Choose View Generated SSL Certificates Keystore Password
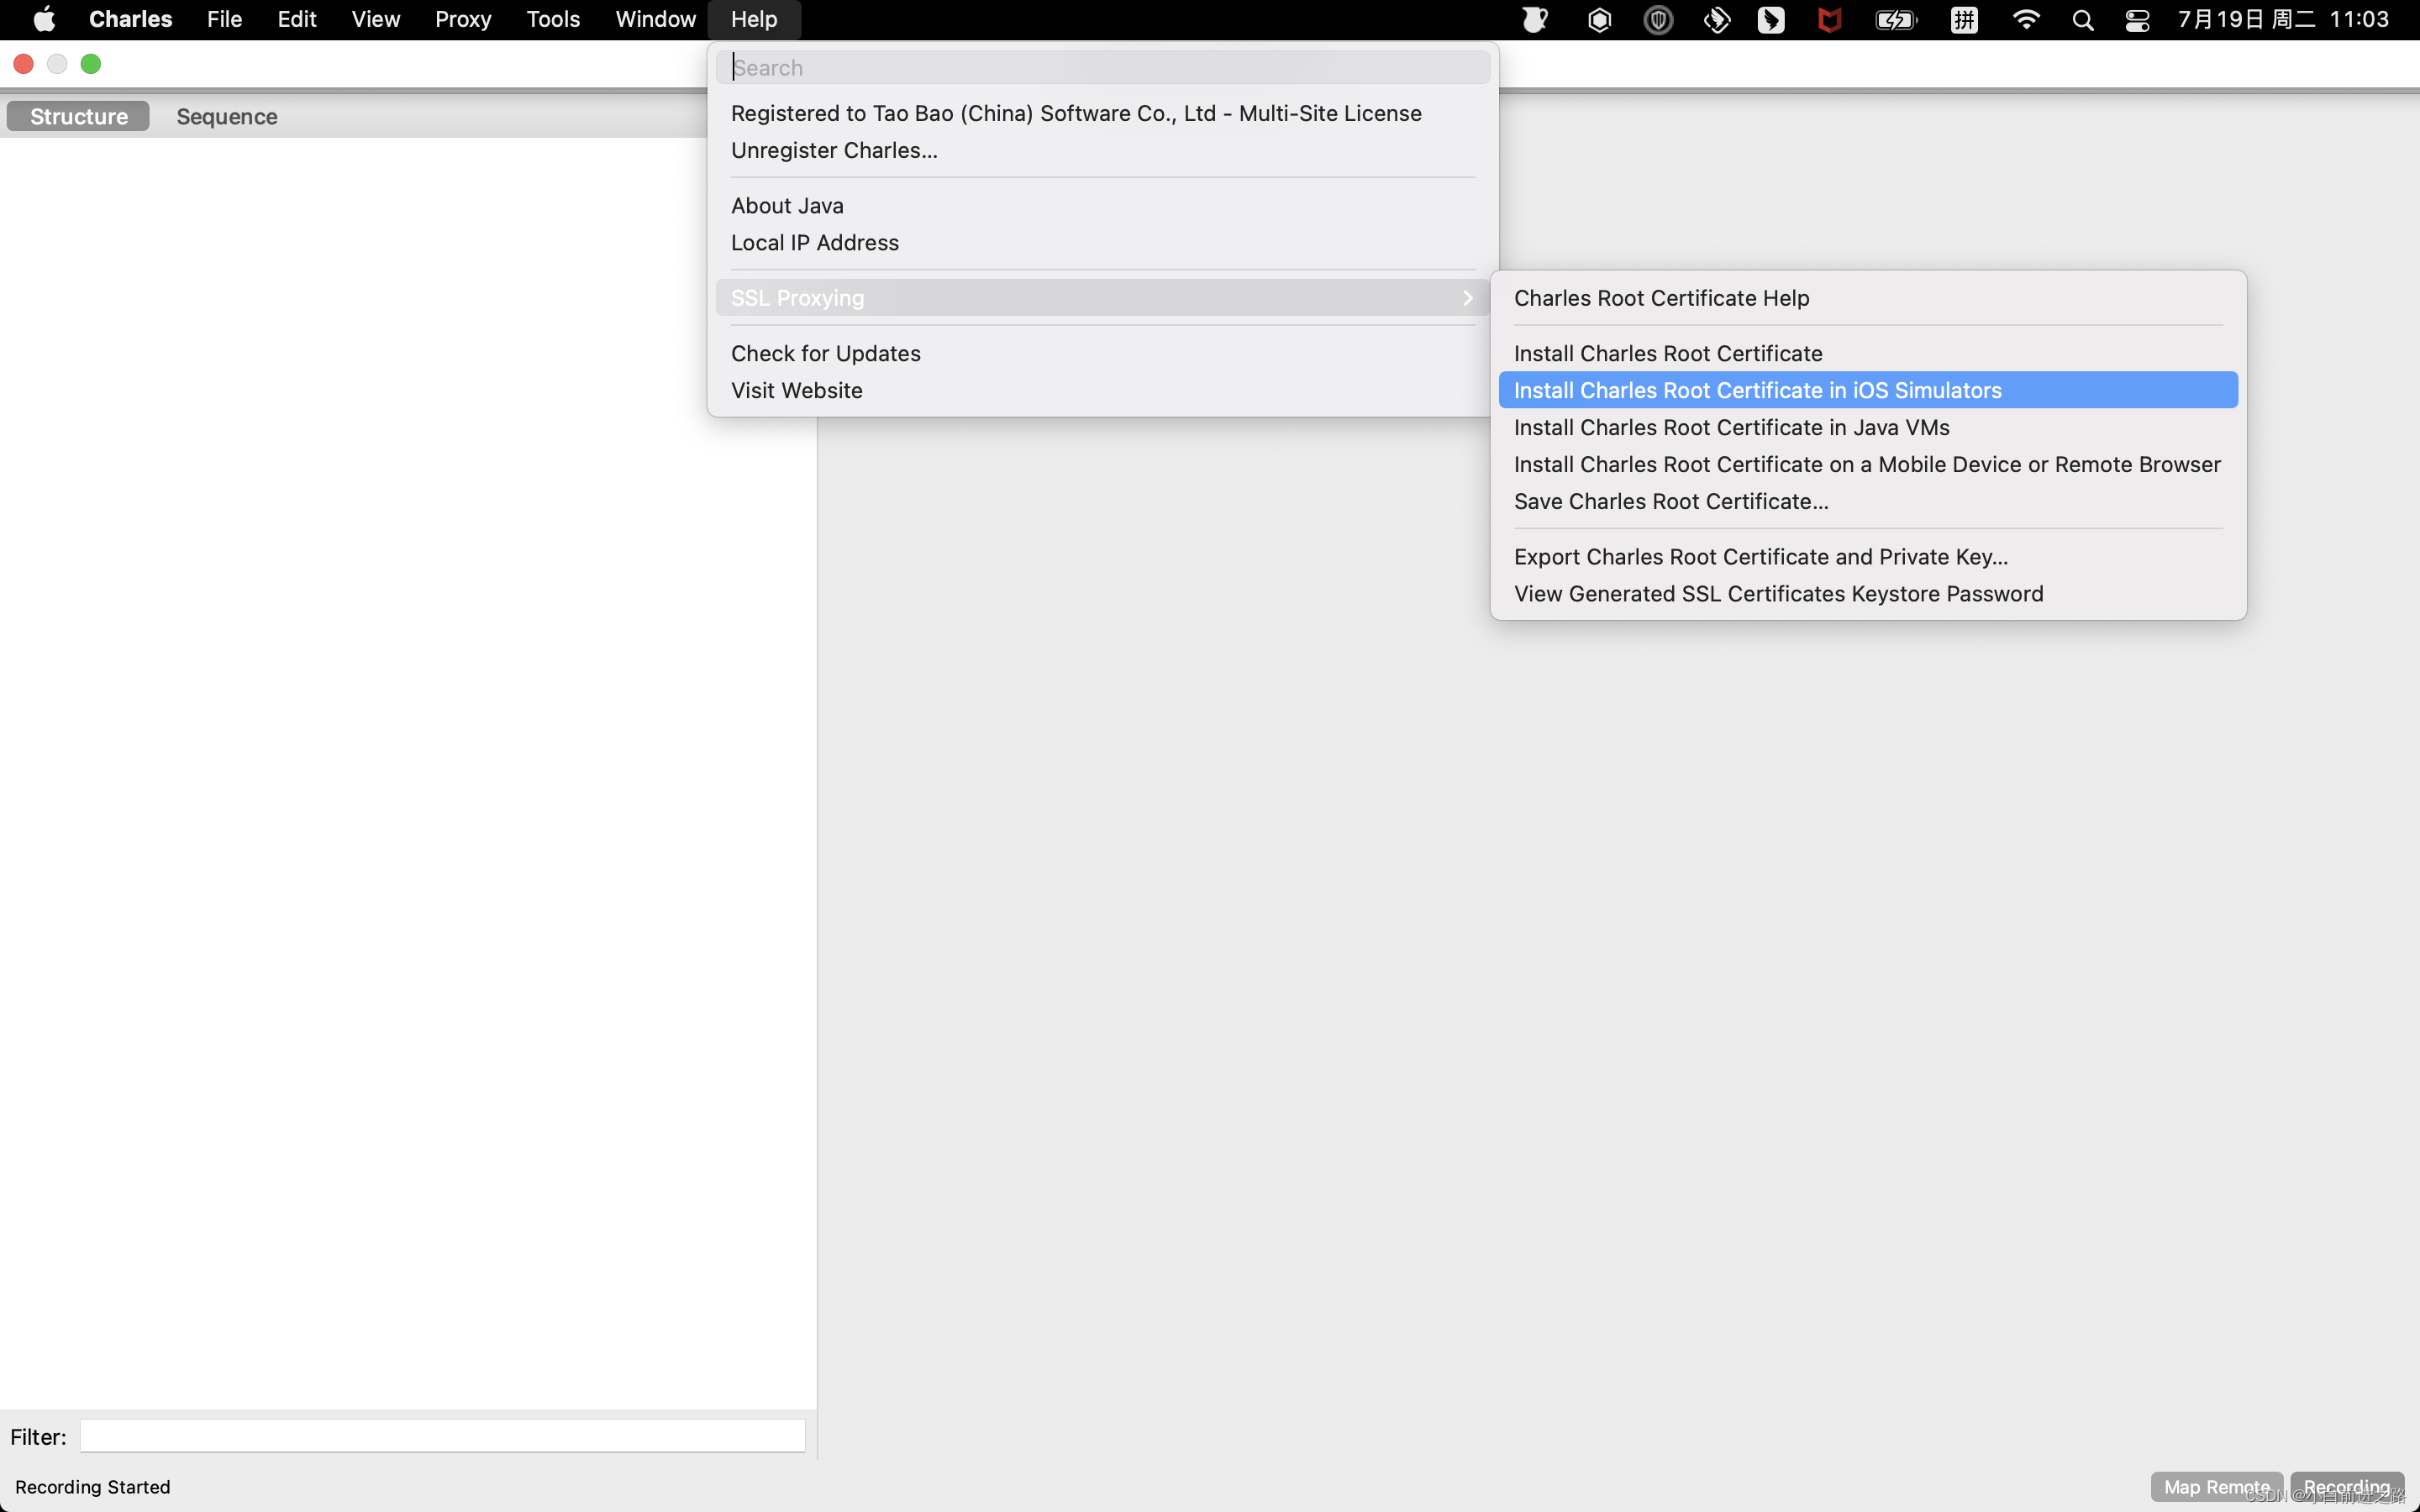Viewport: 2420px width, 1512px height. [1868, 594]
